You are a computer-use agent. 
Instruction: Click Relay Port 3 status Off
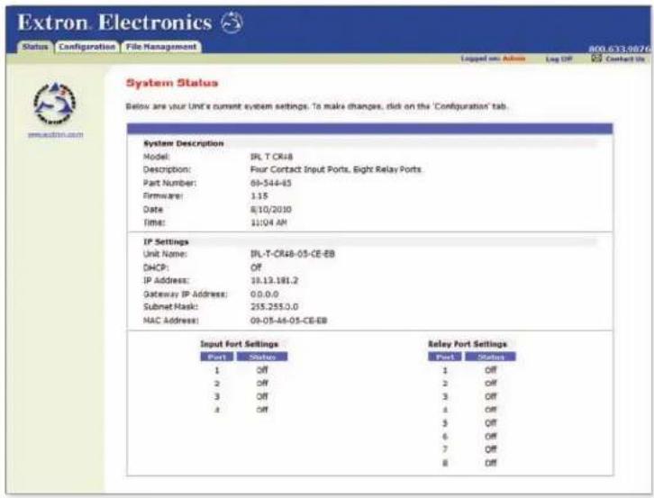coord(491,396)
